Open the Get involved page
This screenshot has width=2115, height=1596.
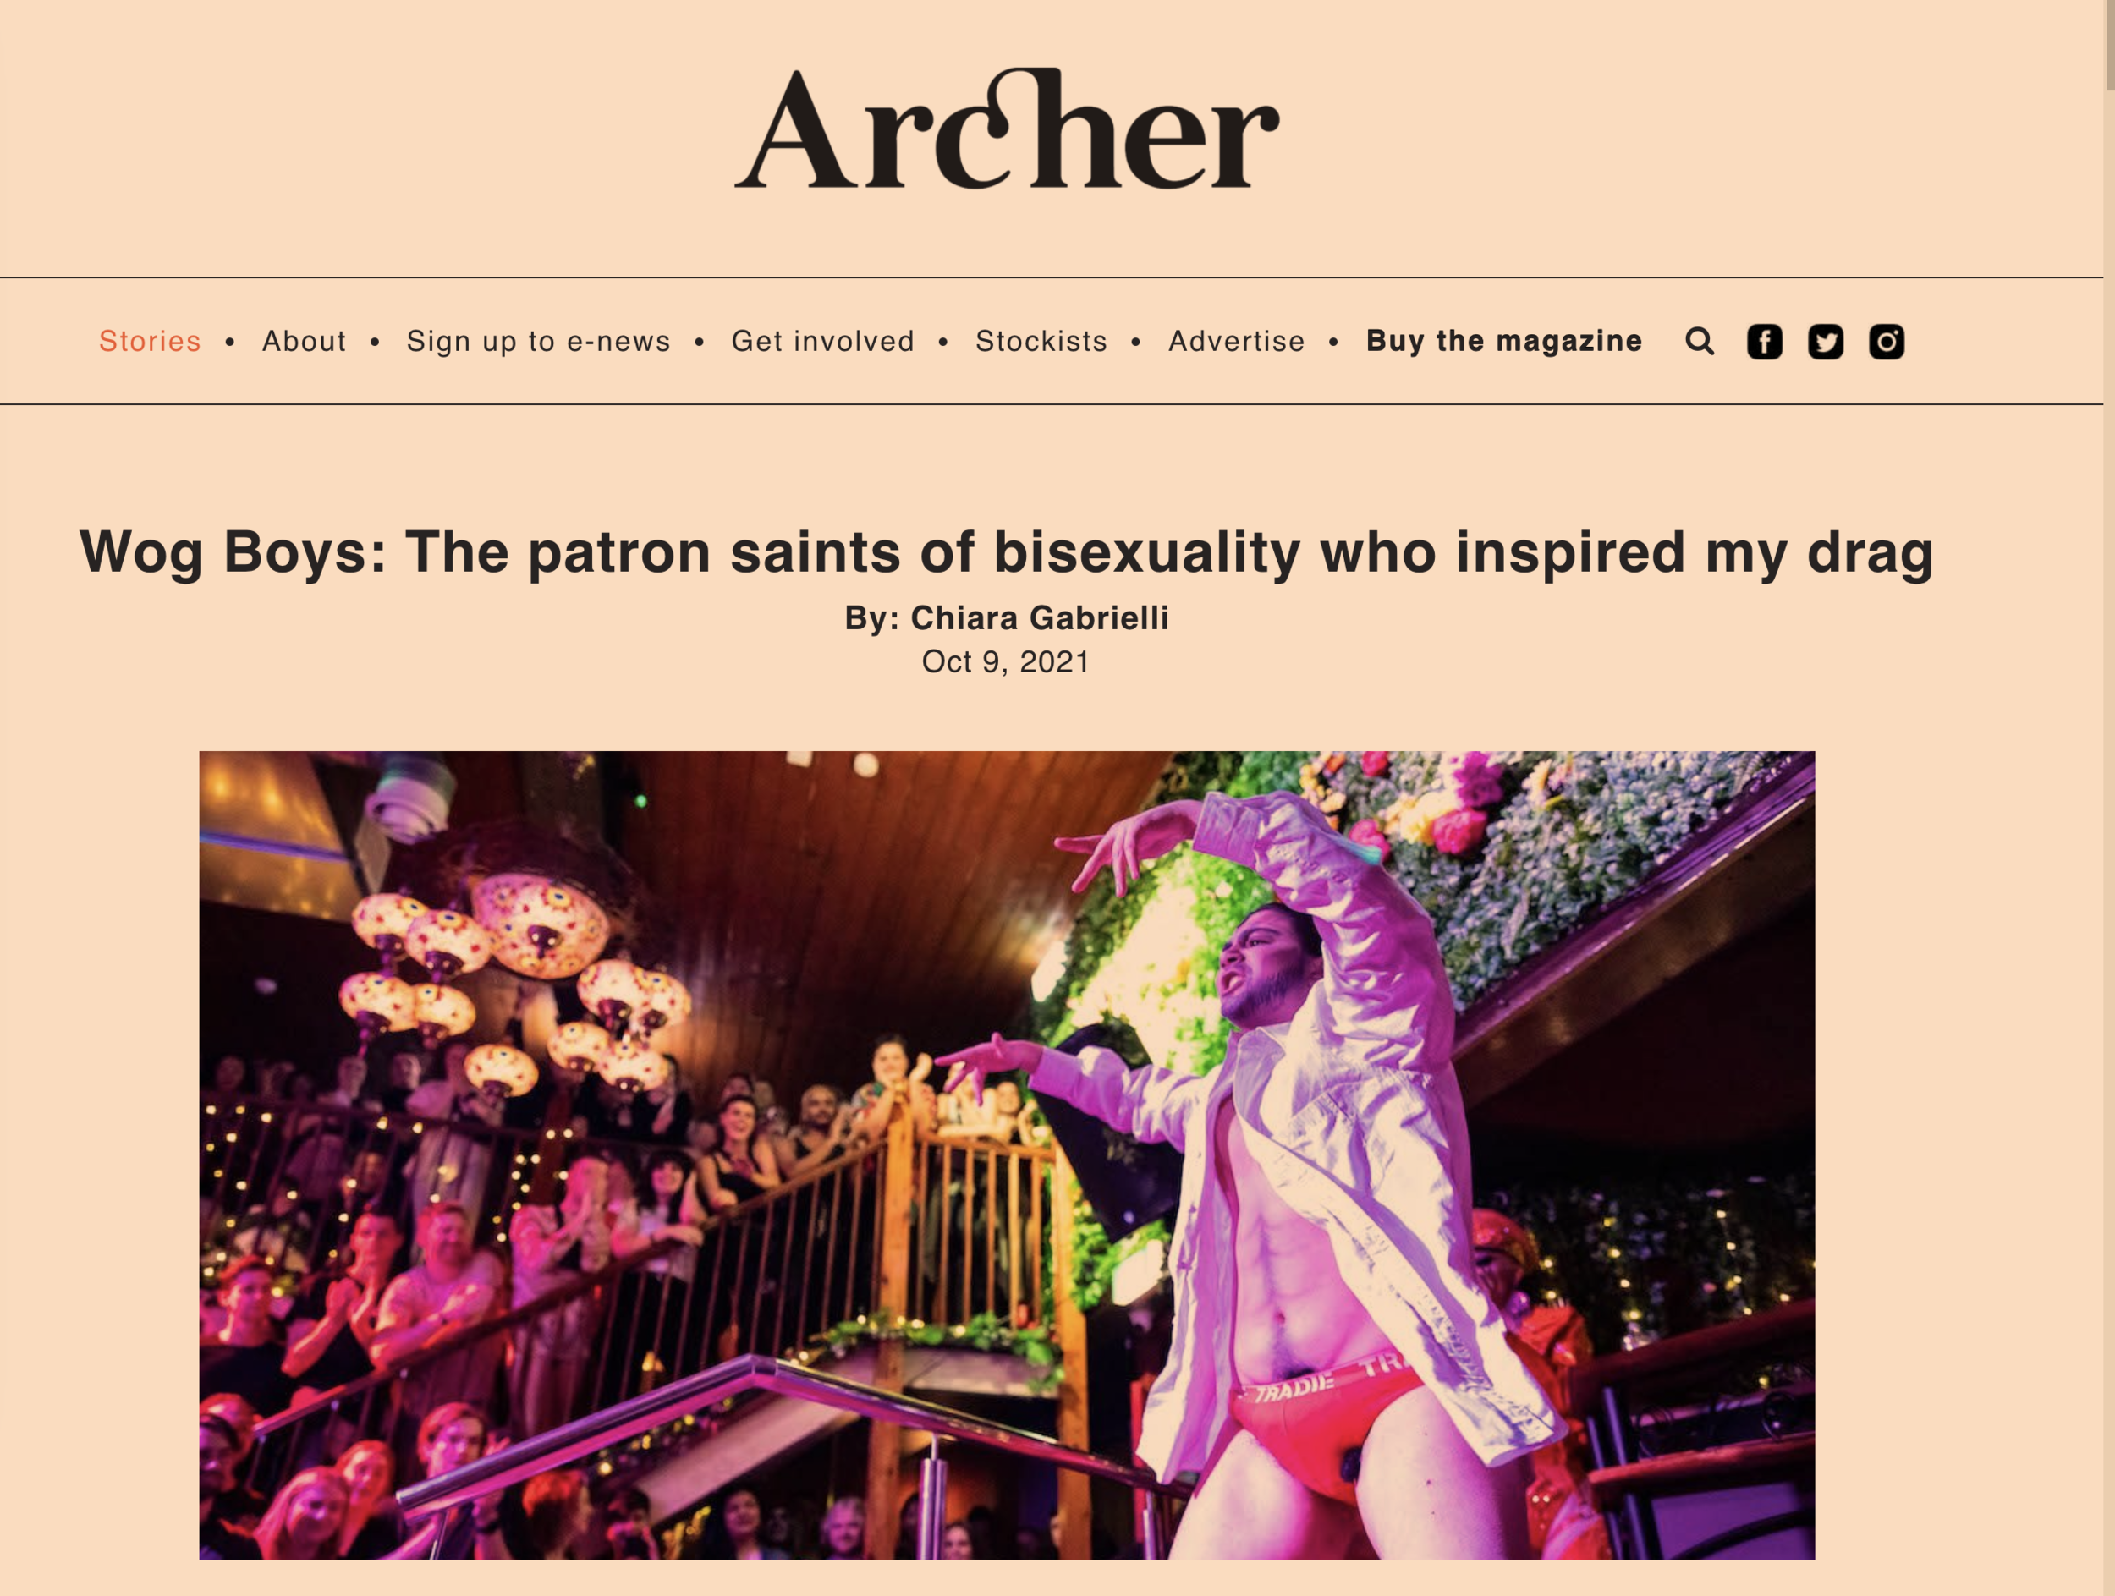coord(822,341)
